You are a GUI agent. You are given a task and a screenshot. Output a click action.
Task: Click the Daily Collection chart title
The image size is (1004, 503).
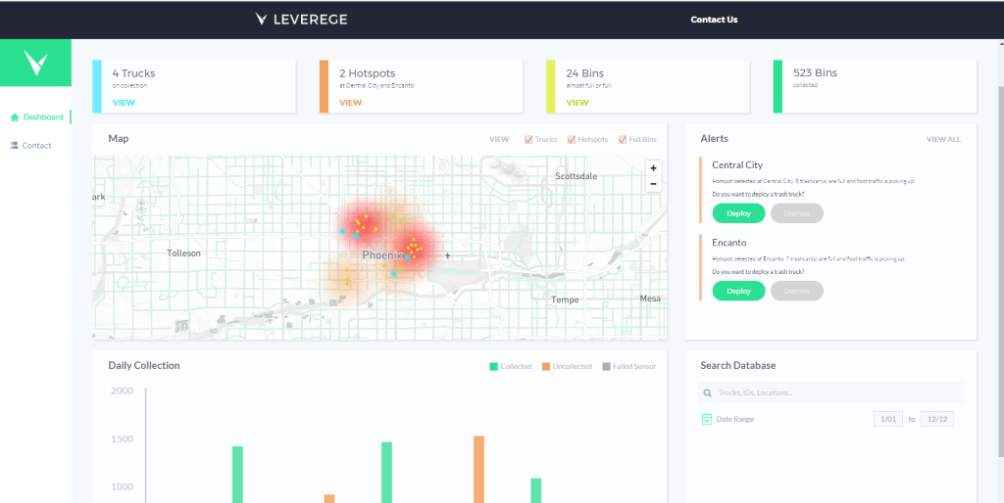tap(144, 366)
